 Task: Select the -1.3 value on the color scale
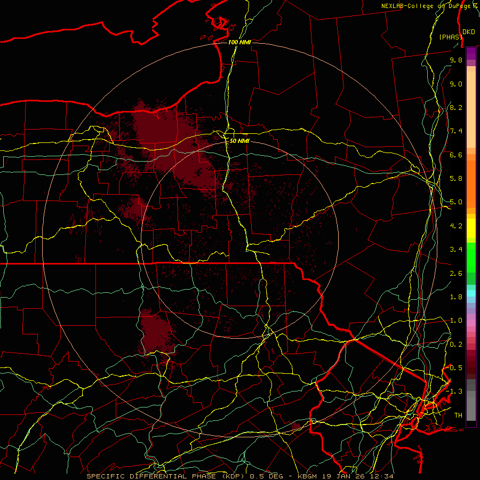(x=454, y=391)
